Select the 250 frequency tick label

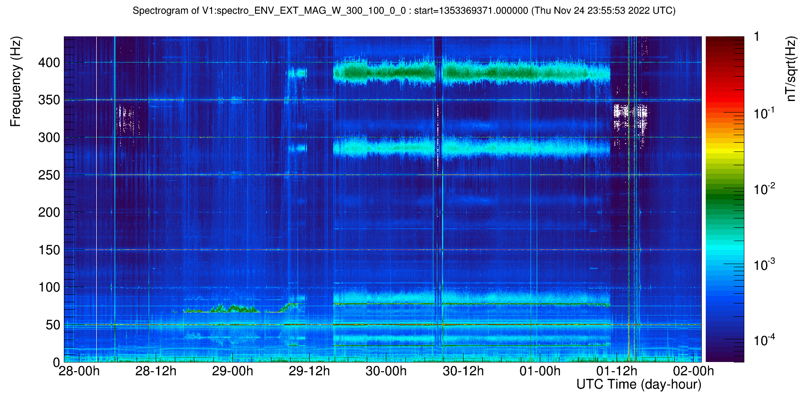[49, 175]
